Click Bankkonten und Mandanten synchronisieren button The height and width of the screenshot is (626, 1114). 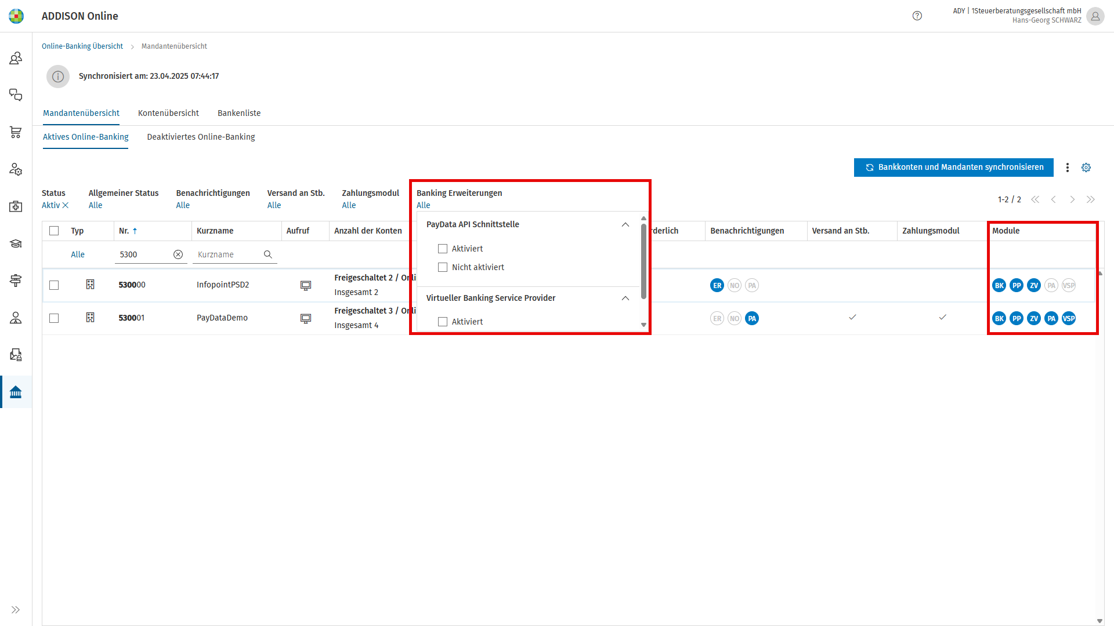coord(954,168)
